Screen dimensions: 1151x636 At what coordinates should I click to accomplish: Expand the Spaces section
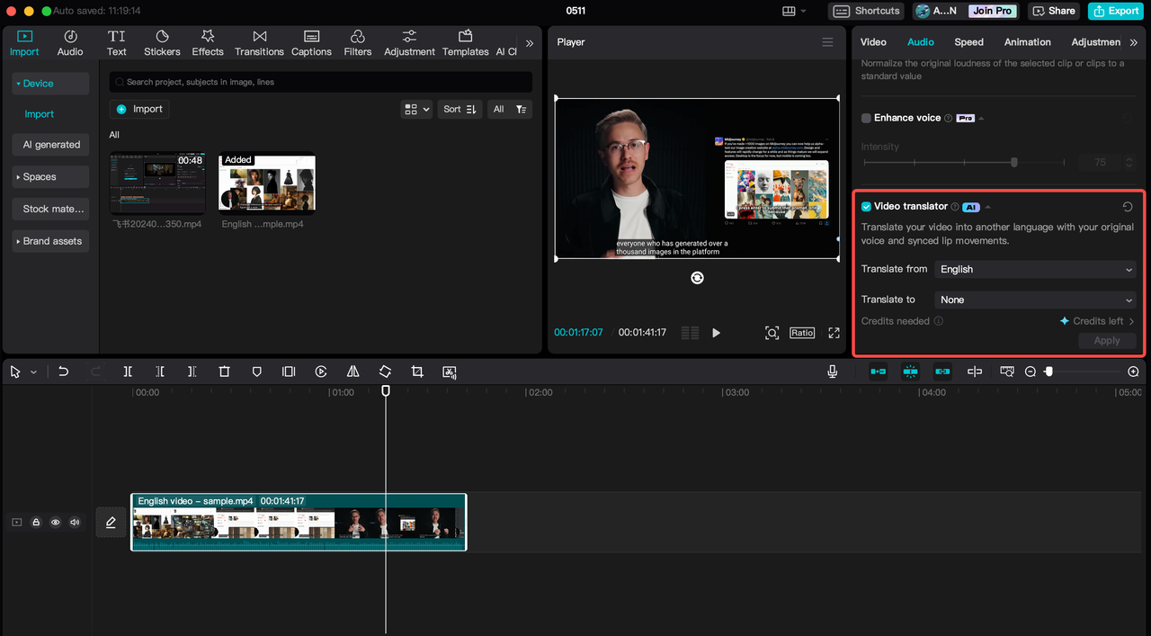[x=50, y=177]
